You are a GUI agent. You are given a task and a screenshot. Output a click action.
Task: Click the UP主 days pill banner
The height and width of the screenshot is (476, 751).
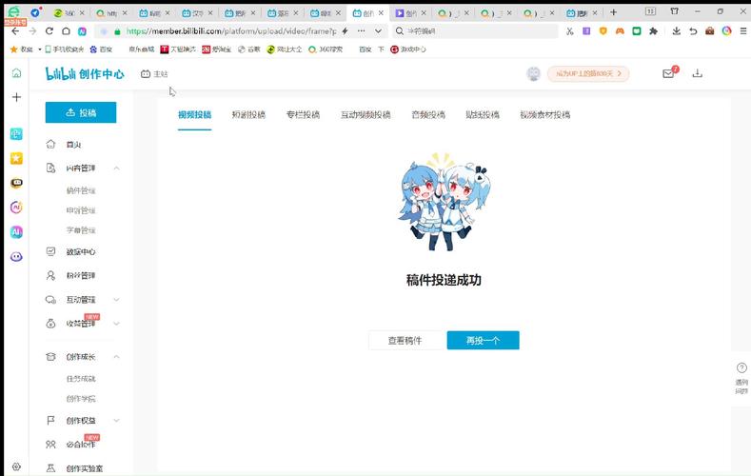pos(588,73)
